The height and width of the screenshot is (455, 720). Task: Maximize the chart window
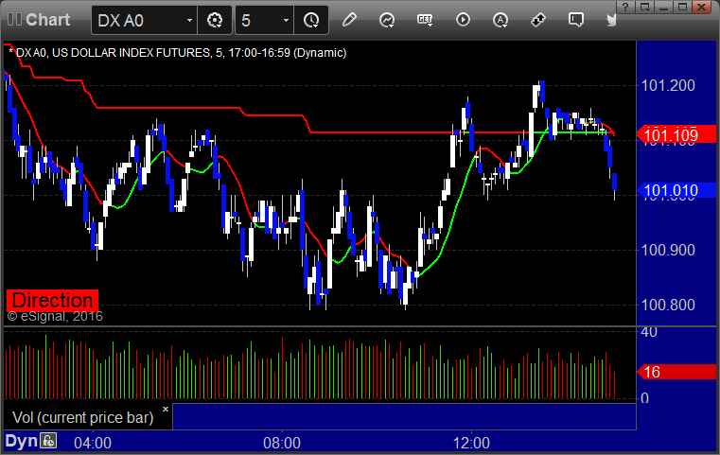click(x=682, y=7)
